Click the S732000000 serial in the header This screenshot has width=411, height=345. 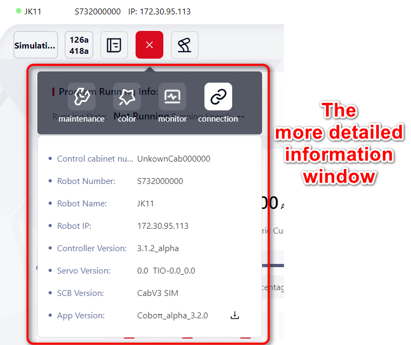[x=98, y=11]
